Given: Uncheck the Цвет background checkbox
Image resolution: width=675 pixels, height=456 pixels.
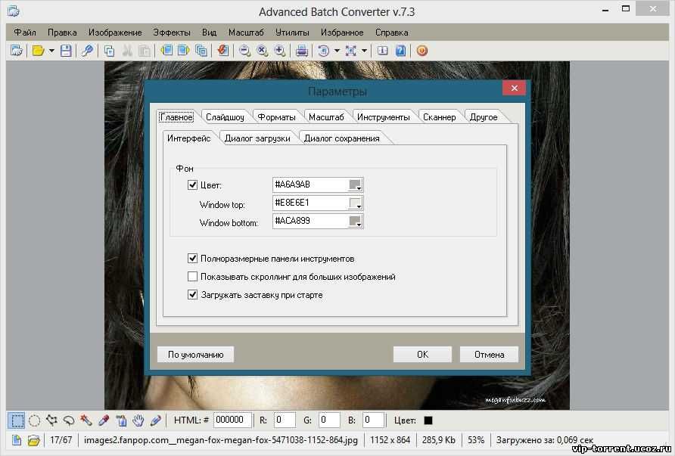Looking at the screenshot, I should (x=192, y=185).
